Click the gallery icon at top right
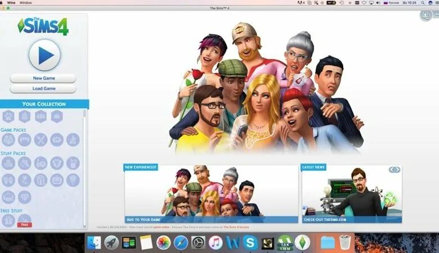Viewport: 439px width, 253px height. [x=426, y=15]
